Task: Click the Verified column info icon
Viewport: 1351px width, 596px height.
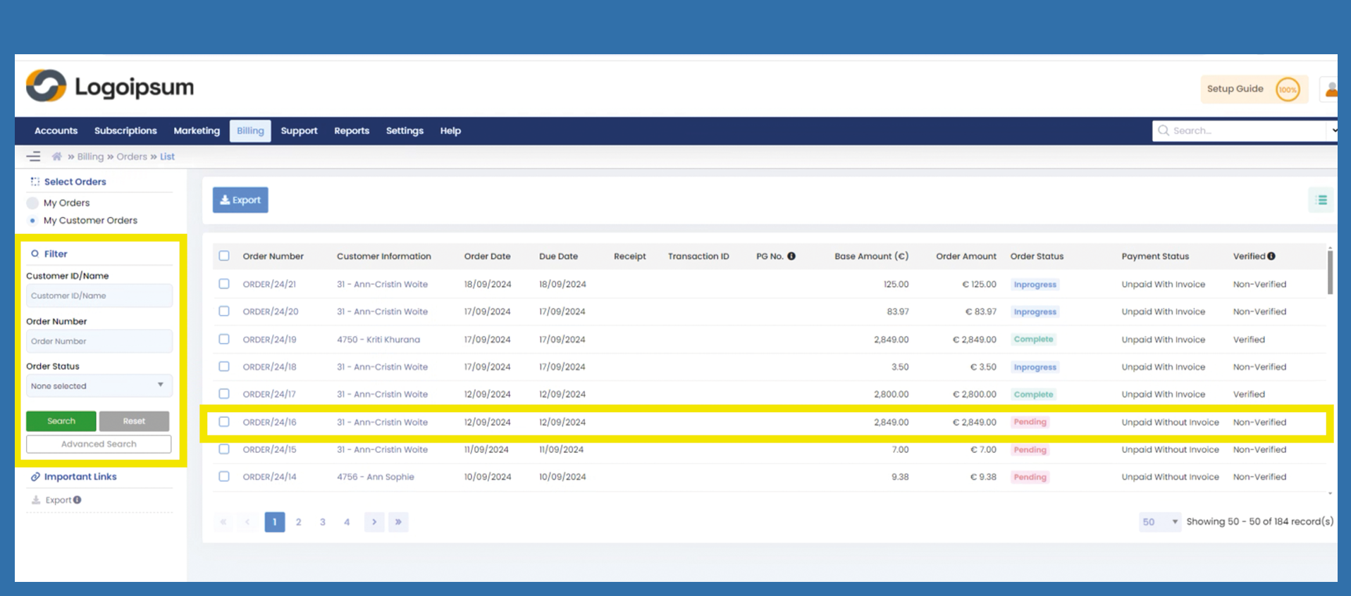Action: (x=1271, y=256)
